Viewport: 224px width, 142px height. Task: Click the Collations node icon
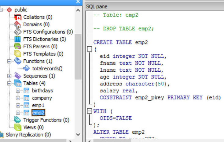pyautogui.click(x=18, y=17)
